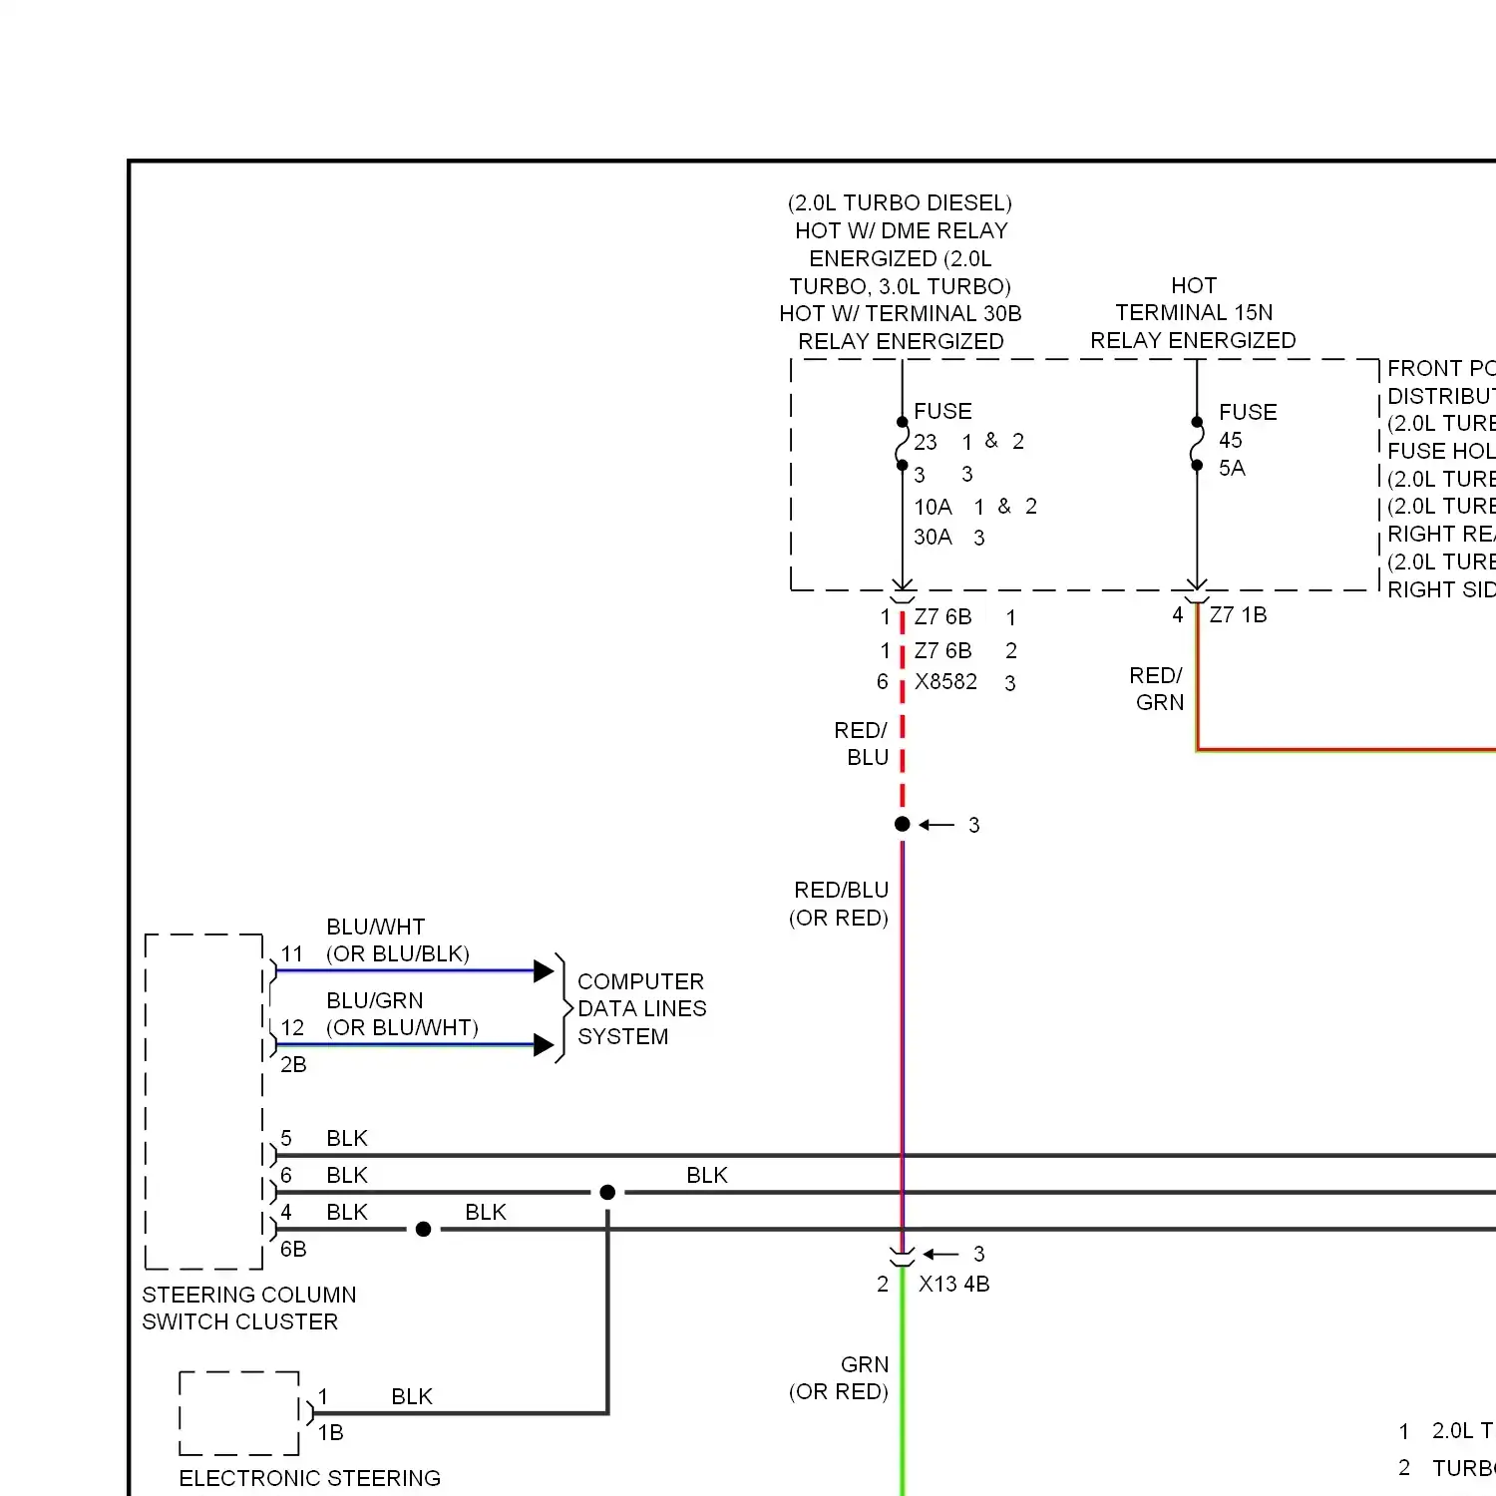Click the electronic steering dashed component box

click(x=239, y=1413)
